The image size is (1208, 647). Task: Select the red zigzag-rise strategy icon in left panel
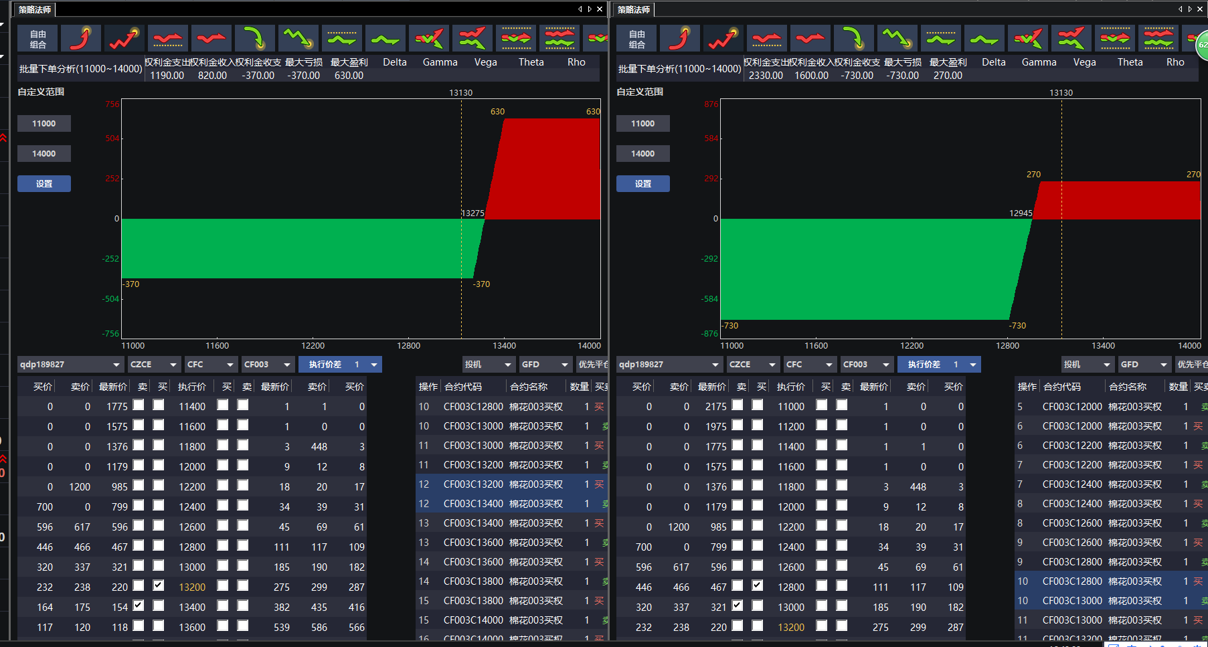tap(124, 38)
